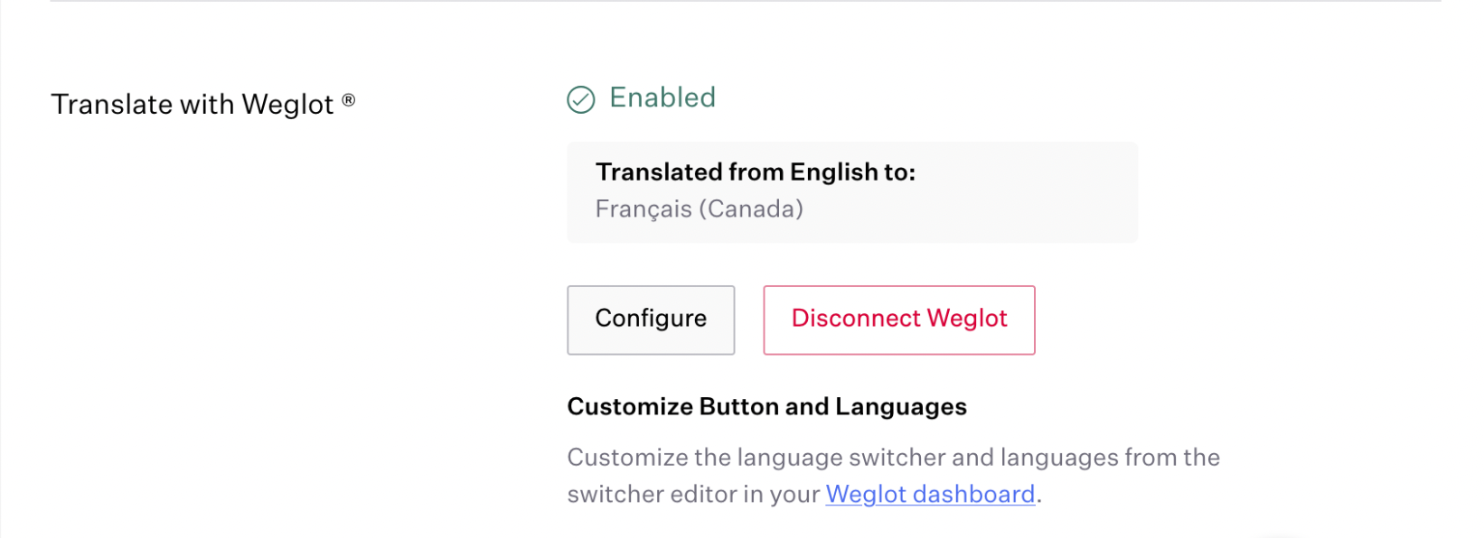Turn off translation via Disconnect Weglot button
Viewport: 1484px width, 538px height.
(x=898, y=320)
